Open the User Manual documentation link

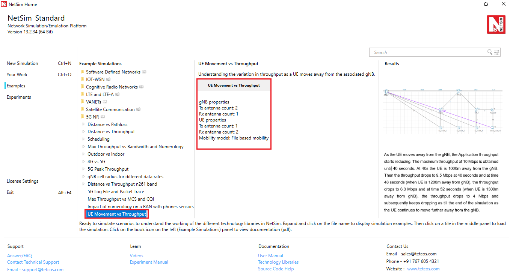(x=270, y=256)
